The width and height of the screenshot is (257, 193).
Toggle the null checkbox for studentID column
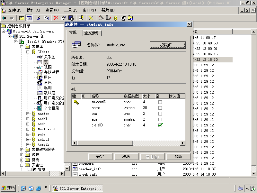click(x=160, y=102)
